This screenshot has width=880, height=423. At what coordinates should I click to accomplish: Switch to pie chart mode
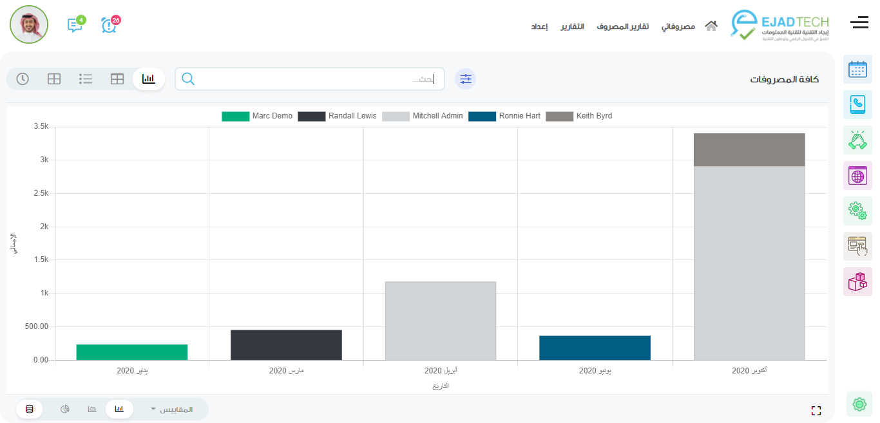coord(65,409)
